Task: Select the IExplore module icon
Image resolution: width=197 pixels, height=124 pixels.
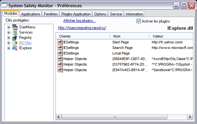Action: [15, 48]
